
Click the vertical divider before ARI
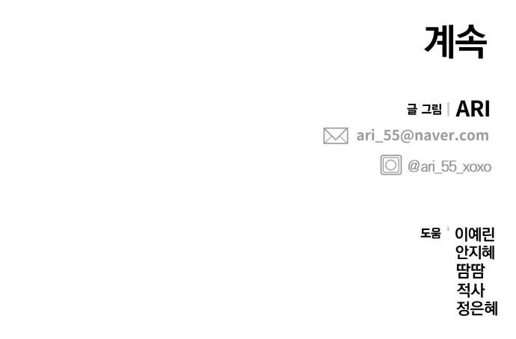(448, 109)
